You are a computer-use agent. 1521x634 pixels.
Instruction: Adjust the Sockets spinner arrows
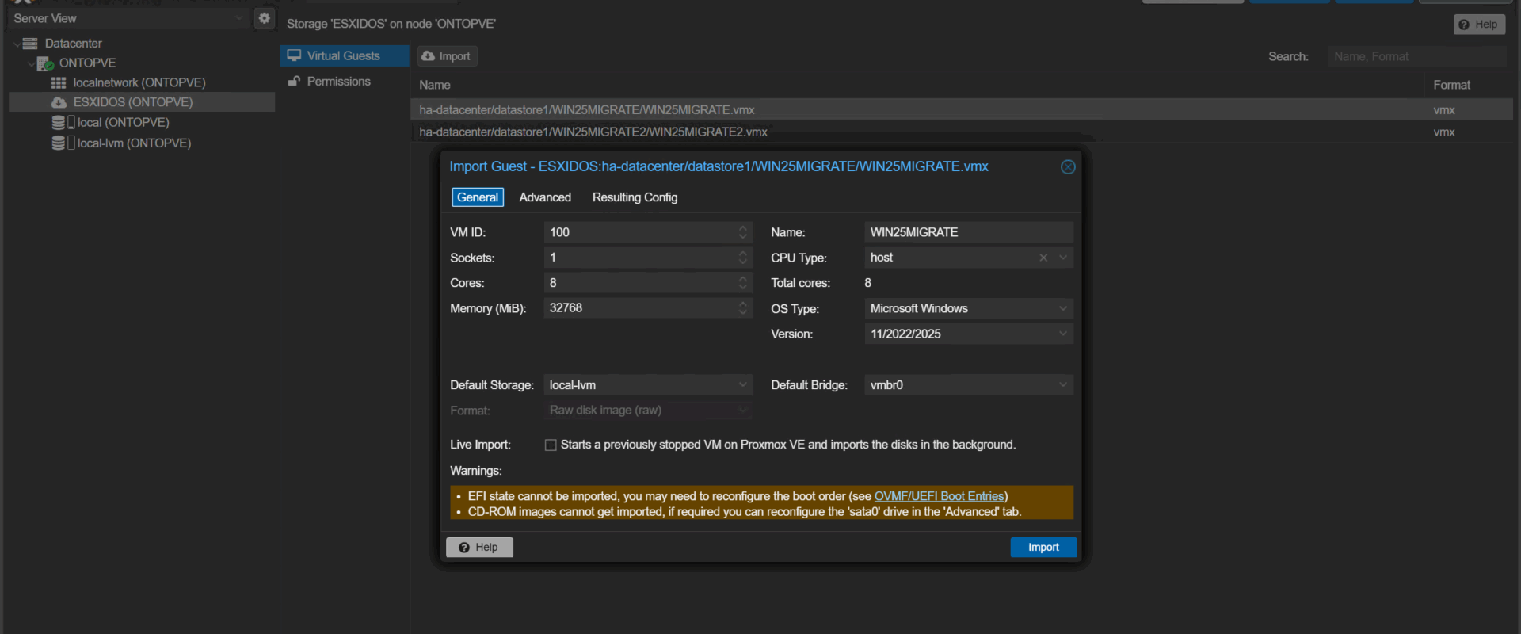coord(743,258)
